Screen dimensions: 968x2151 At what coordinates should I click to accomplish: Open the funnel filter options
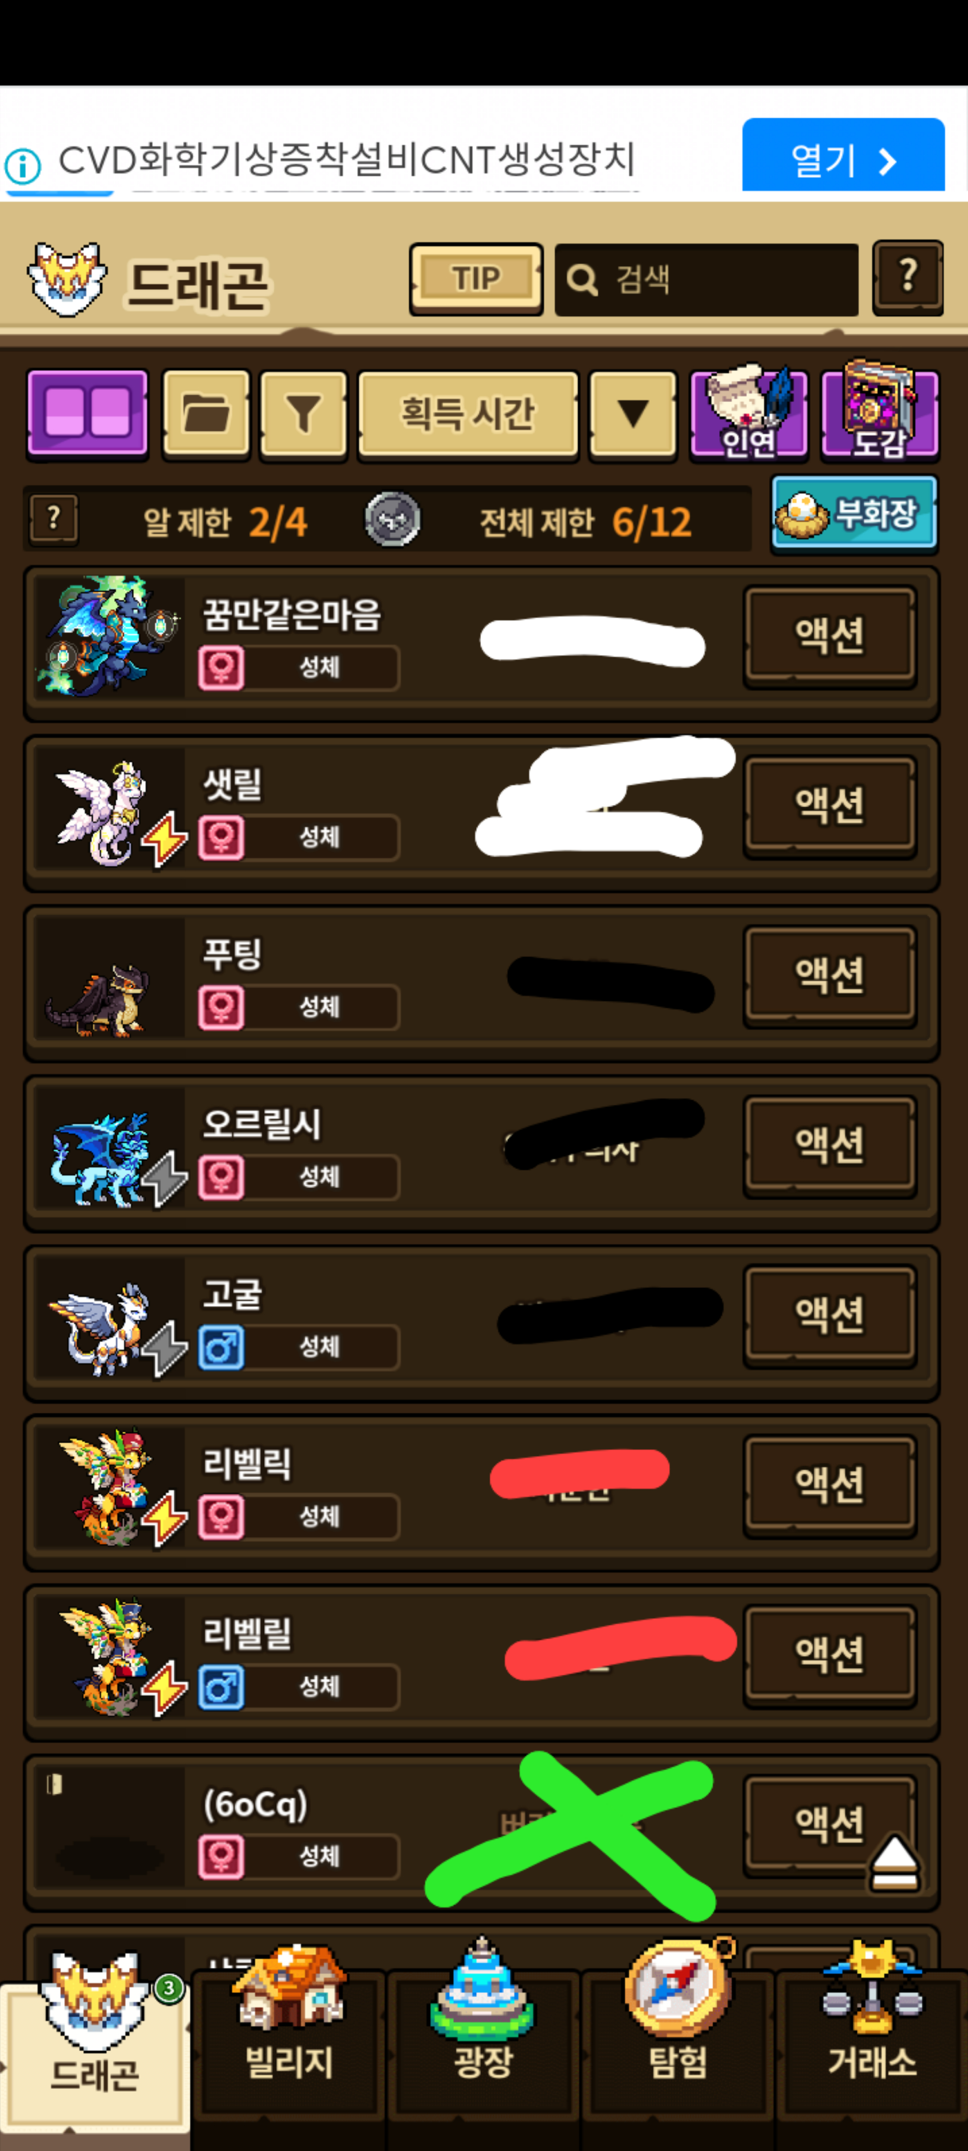(x=304, y=414)
